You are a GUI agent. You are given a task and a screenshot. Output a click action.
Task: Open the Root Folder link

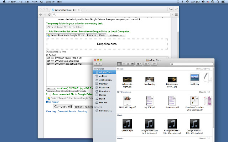pos(52,102)
